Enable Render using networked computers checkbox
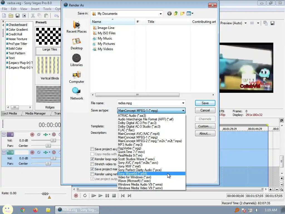 pyautogui.click(x=92, y=174)
